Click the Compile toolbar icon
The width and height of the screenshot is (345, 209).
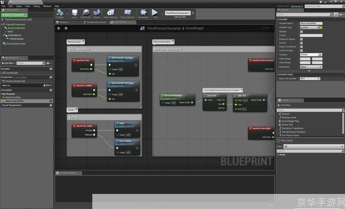[x=60, y=13]
